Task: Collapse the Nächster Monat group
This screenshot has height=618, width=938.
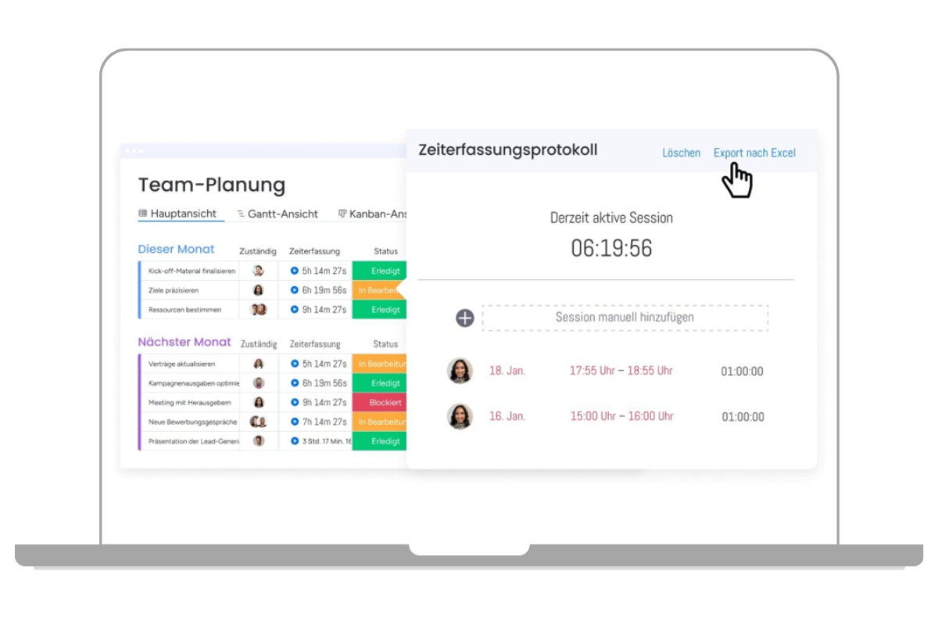Action: 184,342
